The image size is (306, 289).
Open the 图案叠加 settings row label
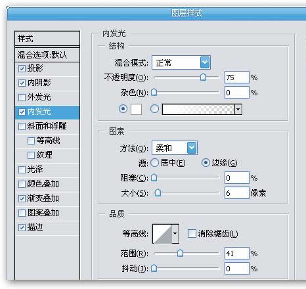(x=43, y=213)
